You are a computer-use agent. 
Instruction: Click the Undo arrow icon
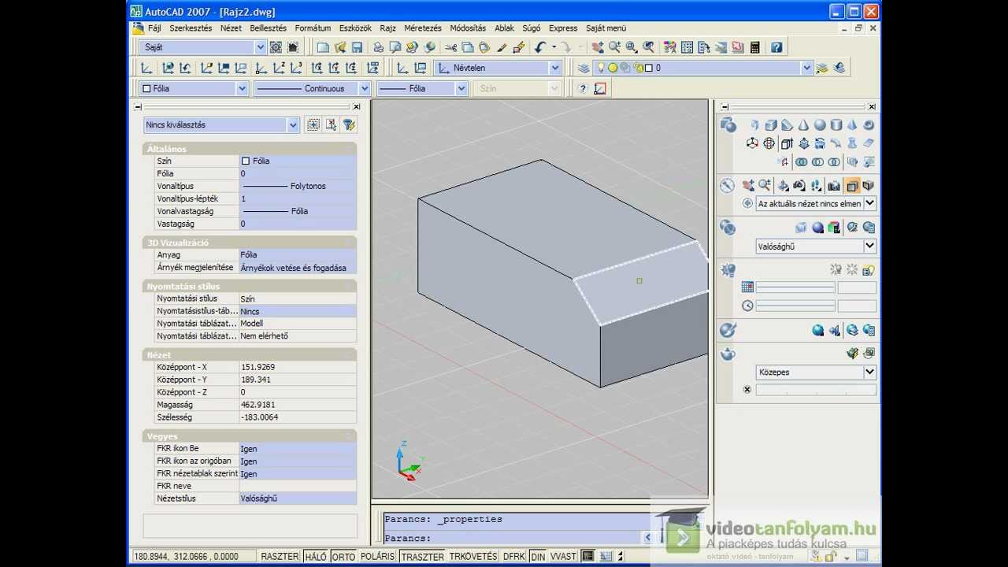point(540,47)
